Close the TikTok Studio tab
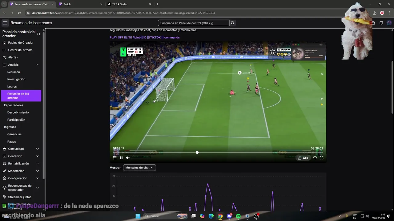The image size is (394, 221). [150, 4]
